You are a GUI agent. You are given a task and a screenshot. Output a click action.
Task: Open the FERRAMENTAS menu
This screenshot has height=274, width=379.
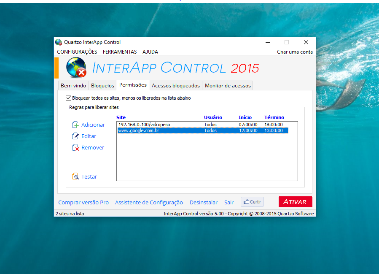120,52
